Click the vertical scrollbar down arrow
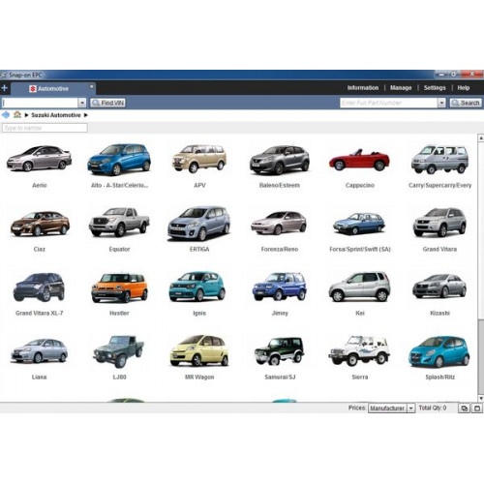 tap(481, 398)
